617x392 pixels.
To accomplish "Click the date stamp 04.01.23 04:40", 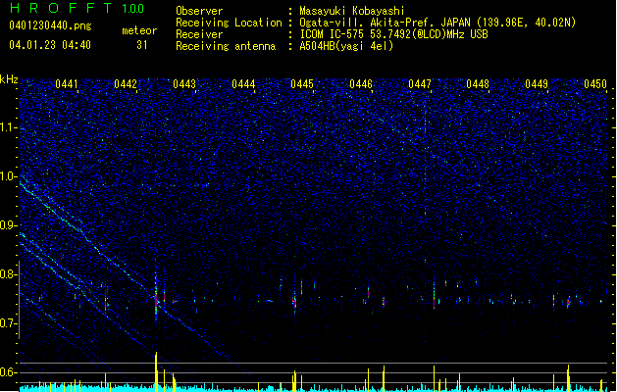I will pos(50,45).
